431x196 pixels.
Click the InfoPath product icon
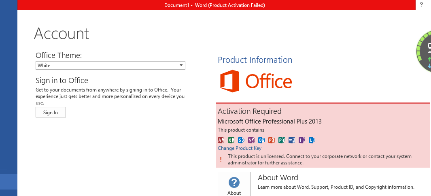pos(302,140)
